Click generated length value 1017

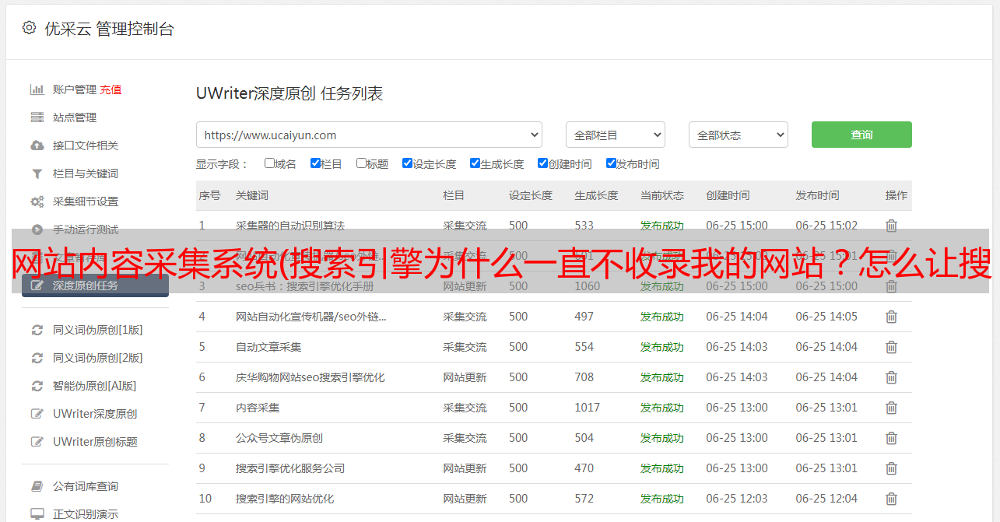point(588,408)
